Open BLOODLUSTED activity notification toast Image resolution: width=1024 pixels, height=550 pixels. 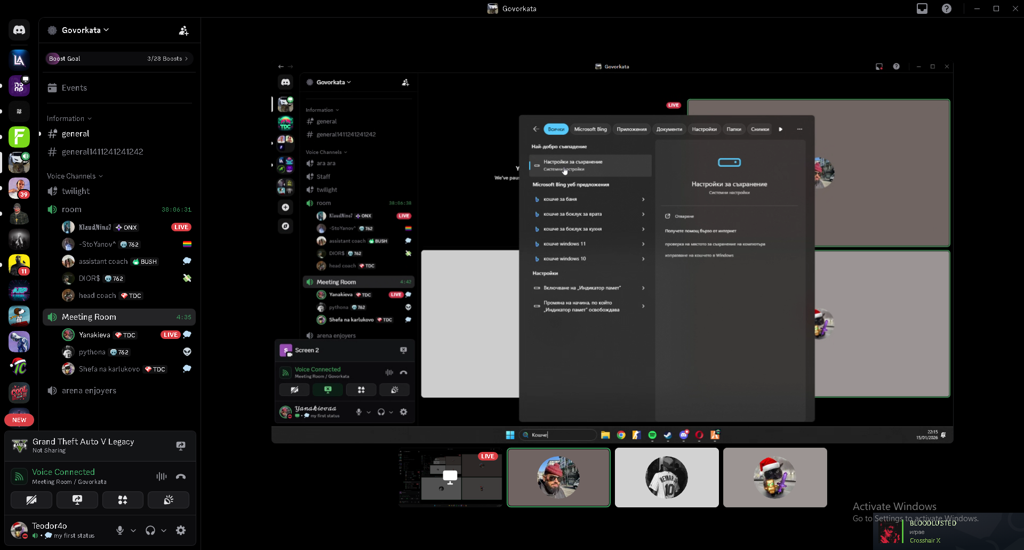(948, 531)
